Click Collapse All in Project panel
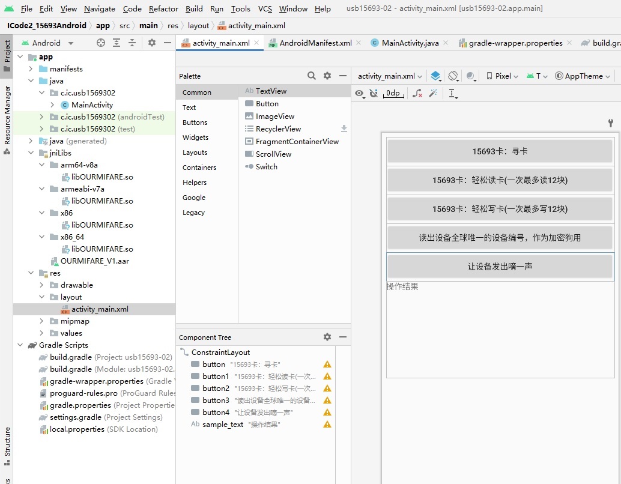 click(132, 43)
